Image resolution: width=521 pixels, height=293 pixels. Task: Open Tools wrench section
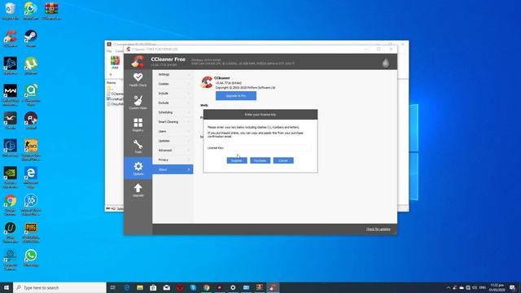138,146
